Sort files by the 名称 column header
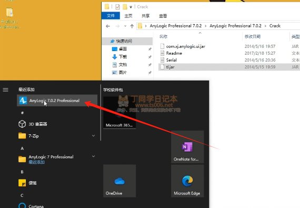 click(x=163, y=36)
